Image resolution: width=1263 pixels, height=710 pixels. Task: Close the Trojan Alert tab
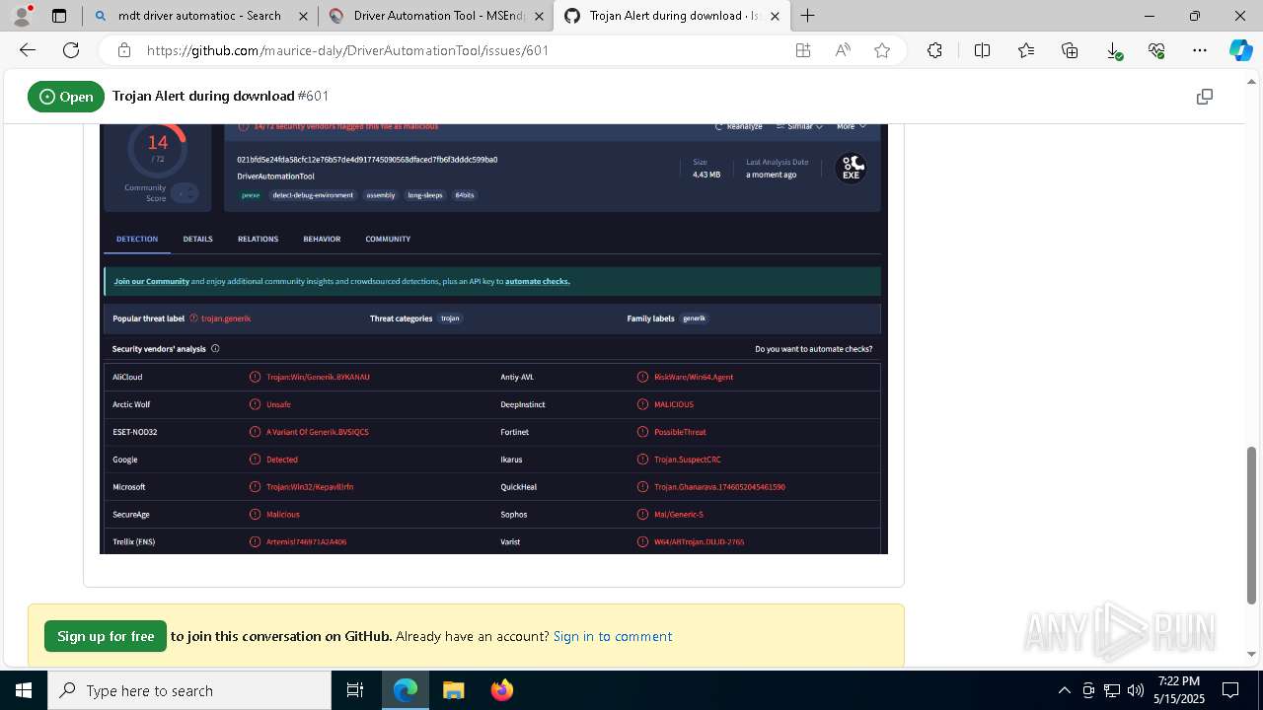point(775,16)
